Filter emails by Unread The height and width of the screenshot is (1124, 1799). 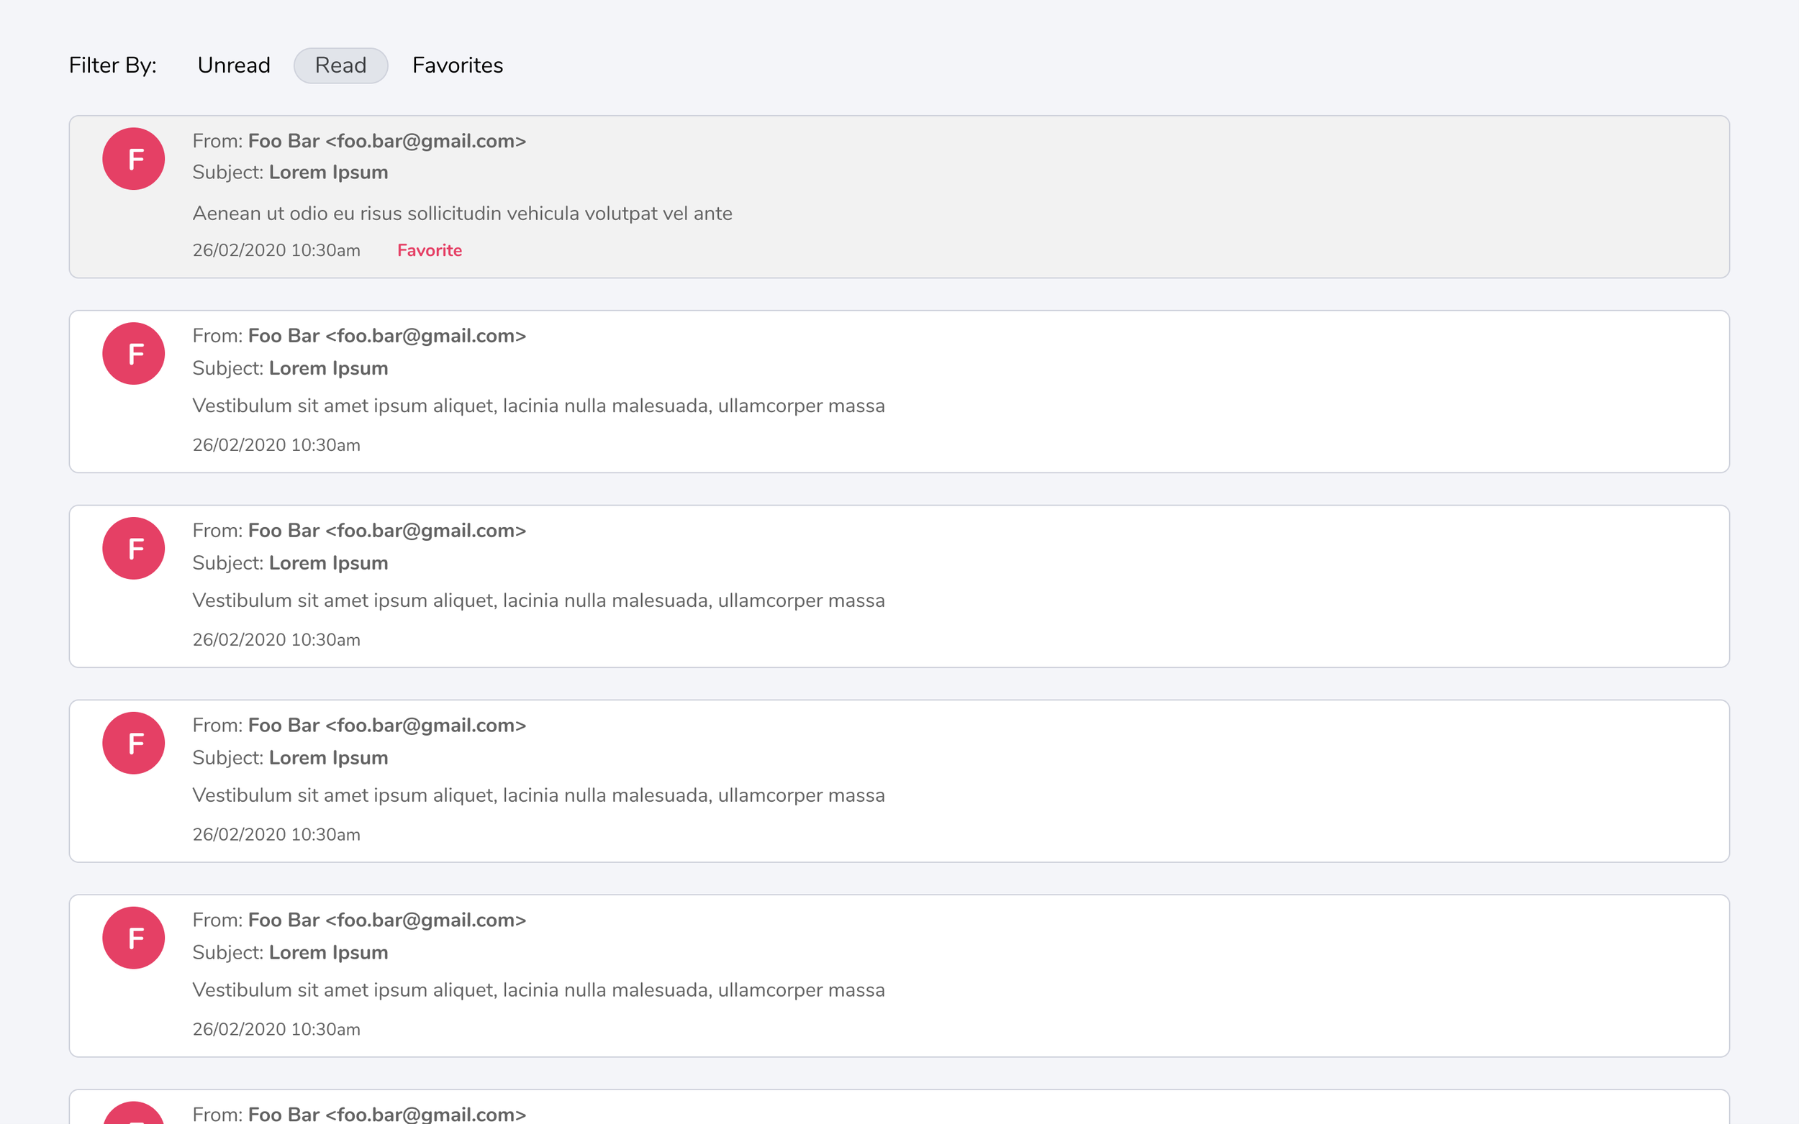coord(234,65)
